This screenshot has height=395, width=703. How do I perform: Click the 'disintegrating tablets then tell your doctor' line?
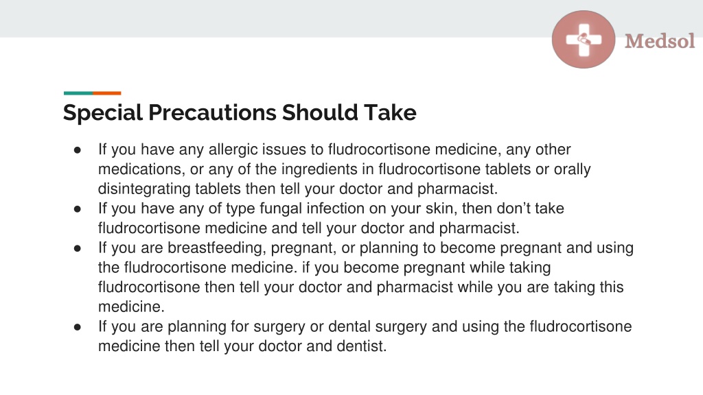[298, 189]
